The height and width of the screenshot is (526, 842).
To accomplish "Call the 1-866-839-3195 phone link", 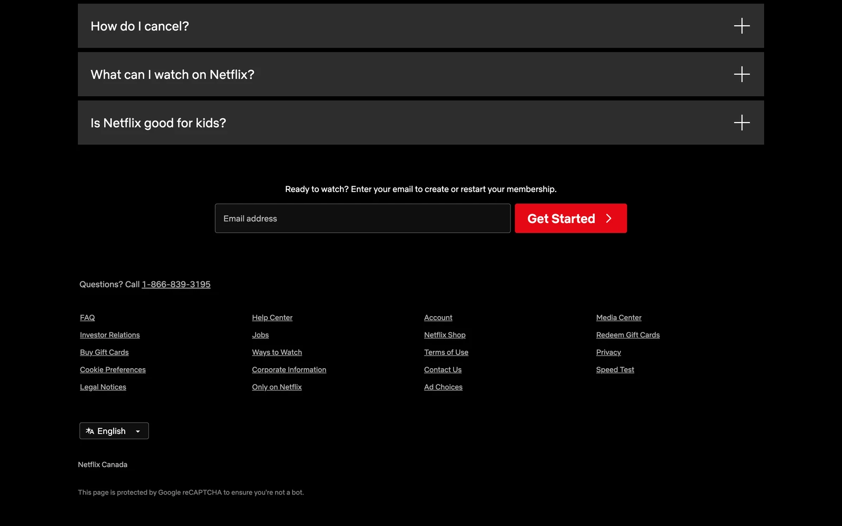I will [x=176, y=284].
